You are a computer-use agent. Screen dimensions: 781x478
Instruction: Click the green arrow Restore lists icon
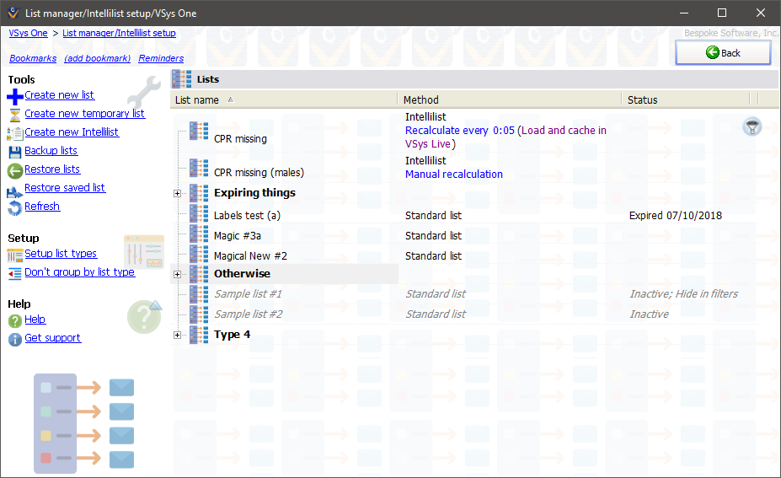(15, 171)
